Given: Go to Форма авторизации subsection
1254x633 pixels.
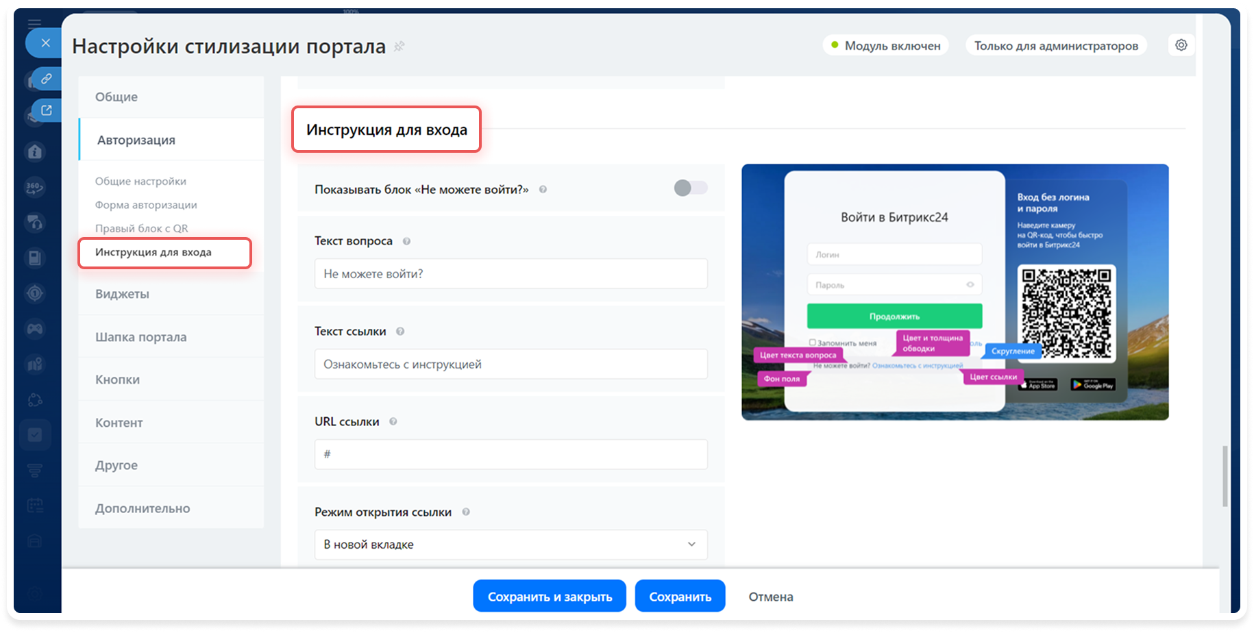Looking at the screenshot, I should click(x=146, y=205).
